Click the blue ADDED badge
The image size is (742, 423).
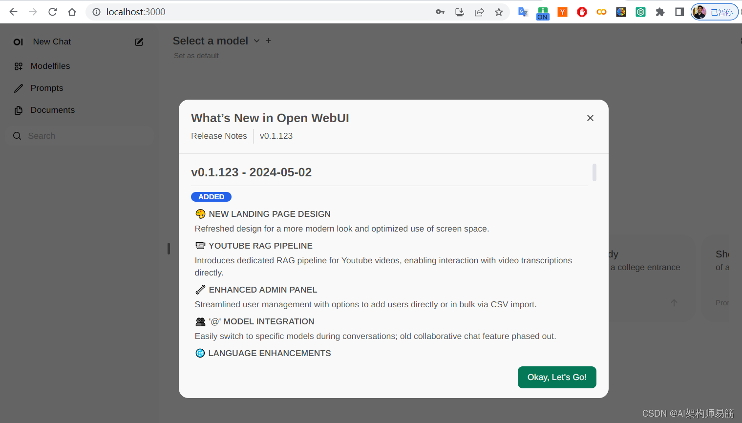coord(211,197)
